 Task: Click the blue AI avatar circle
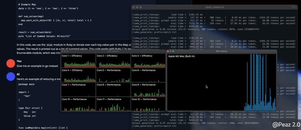pos(11,76)
